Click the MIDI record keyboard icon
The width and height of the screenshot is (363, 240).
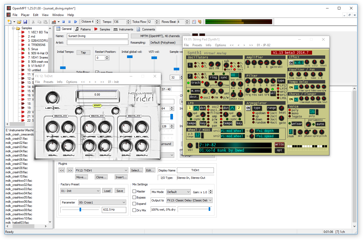[x=54, y=22]
